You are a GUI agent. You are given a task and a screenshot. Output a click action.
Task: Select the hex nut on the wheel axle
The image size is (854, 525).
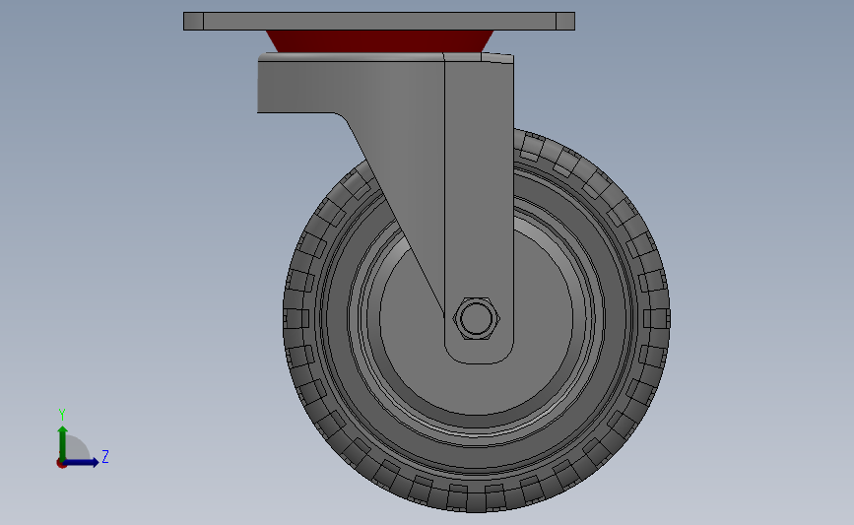477,318
